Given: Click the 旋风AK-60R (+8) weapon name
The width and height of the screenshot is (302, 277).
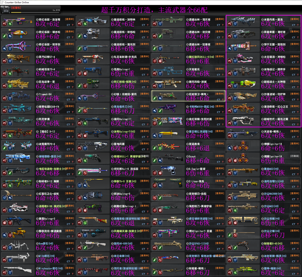Looking at the screenshot, I should (x=123, y=243).
